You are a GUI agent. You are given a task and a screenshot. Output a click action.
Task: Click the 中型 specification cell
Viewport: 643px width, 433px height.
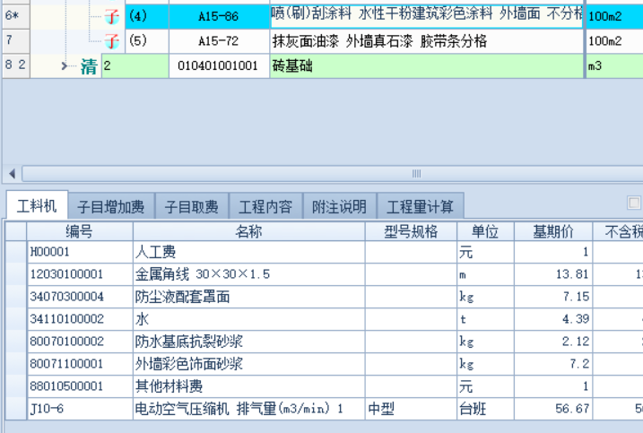pos(411,409)
